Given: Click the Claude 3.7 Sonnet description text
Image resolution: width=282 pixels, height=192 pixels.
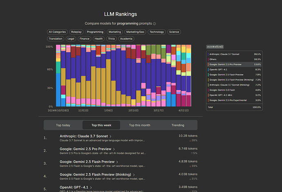Looking at the screenshot, I should pyautogui.click(x=102, y=141).
